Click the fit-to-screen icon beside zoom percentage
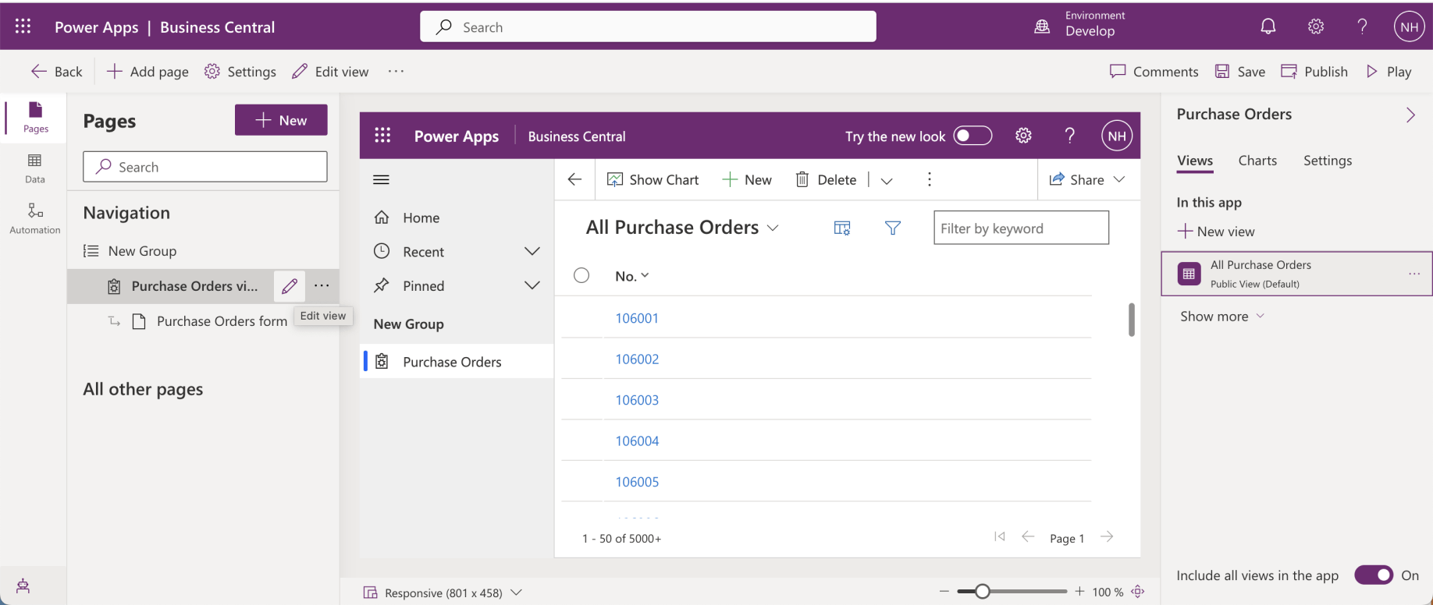The height and width of the screenshot is (605, 1433). 1138,592
